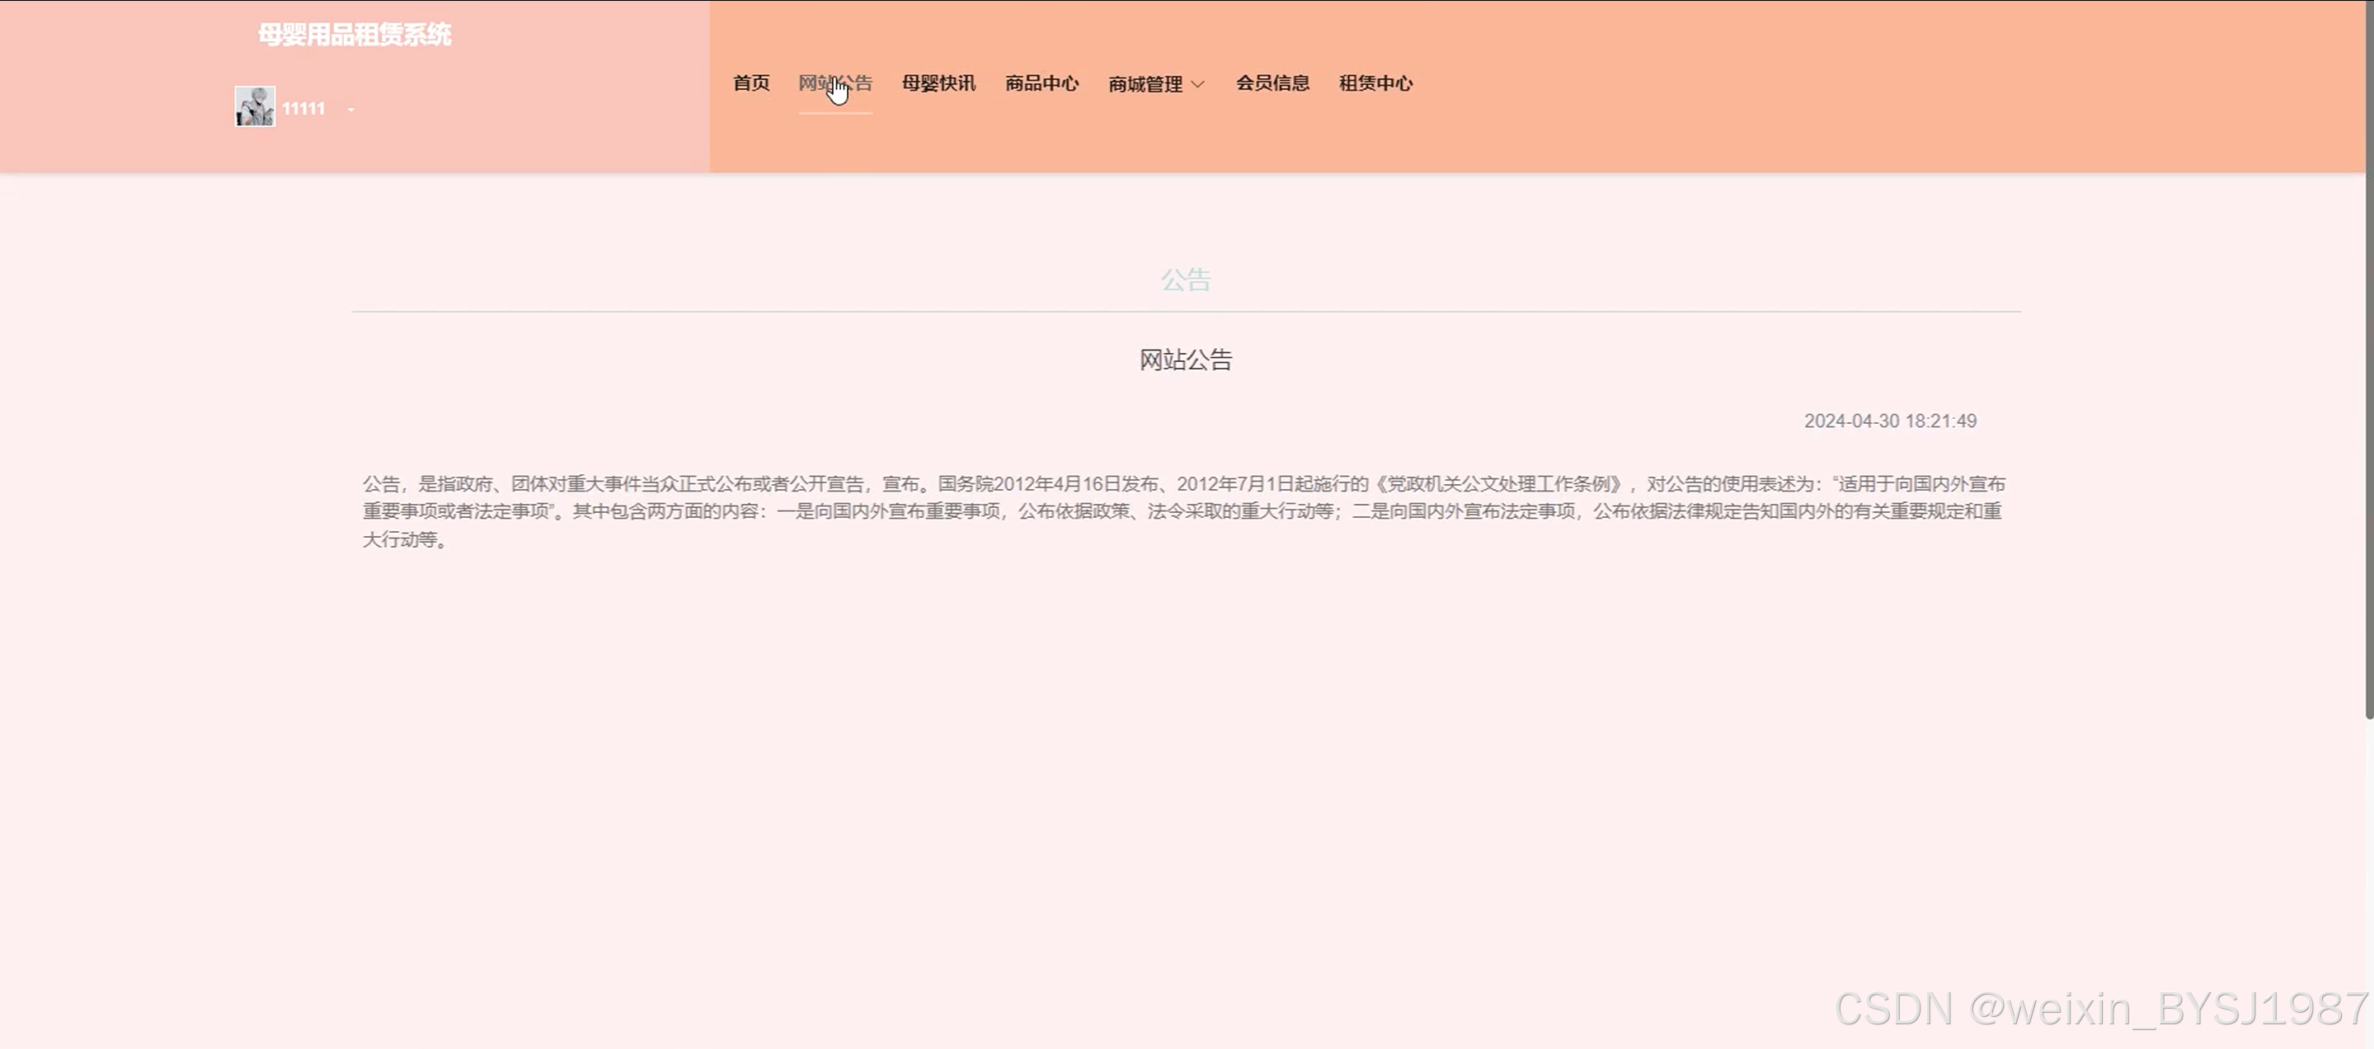Click the username 11111

click(x=303, y=109)
